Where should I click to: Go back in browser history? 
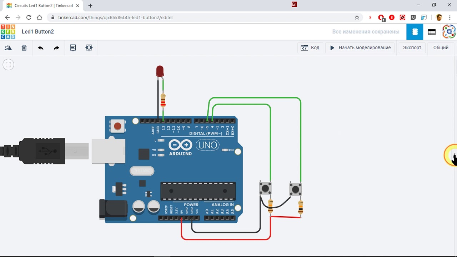[x=7, y=17]
